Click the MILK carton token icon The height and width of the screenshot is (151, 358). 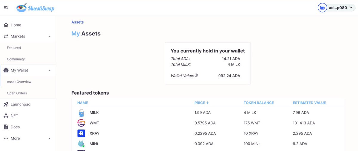81,113
